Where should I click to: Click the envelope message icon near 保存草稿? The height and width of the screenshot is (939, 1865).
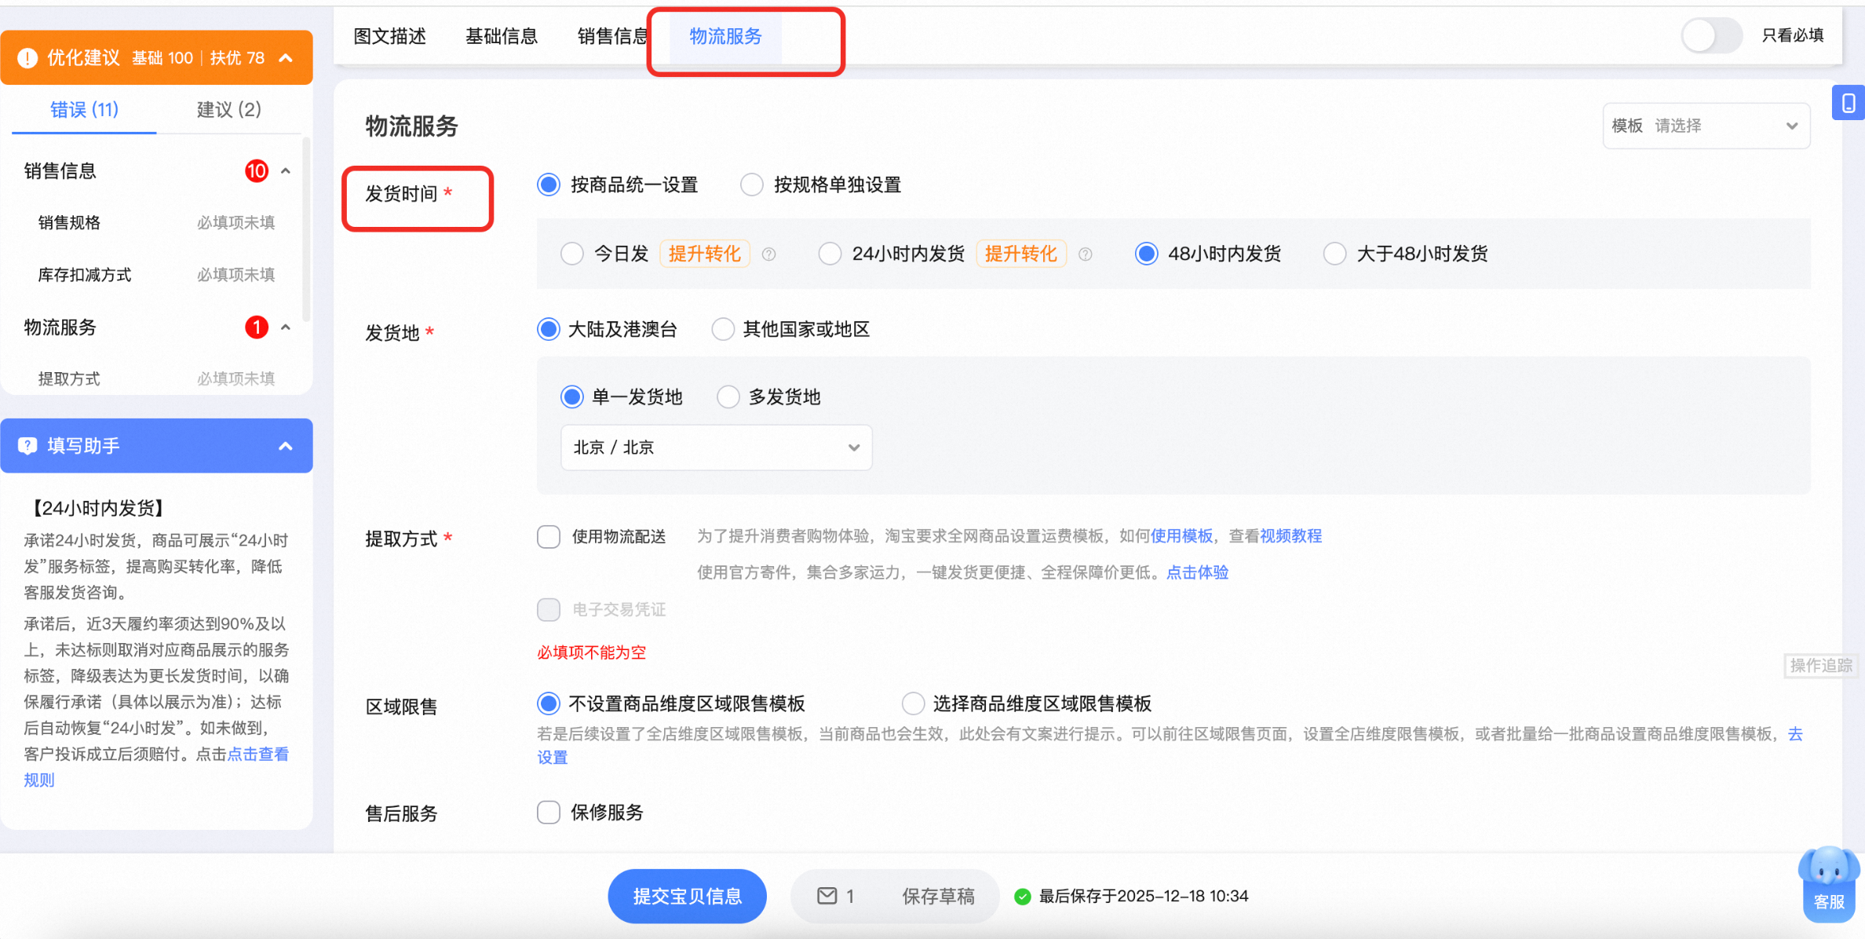click(827, 896)
